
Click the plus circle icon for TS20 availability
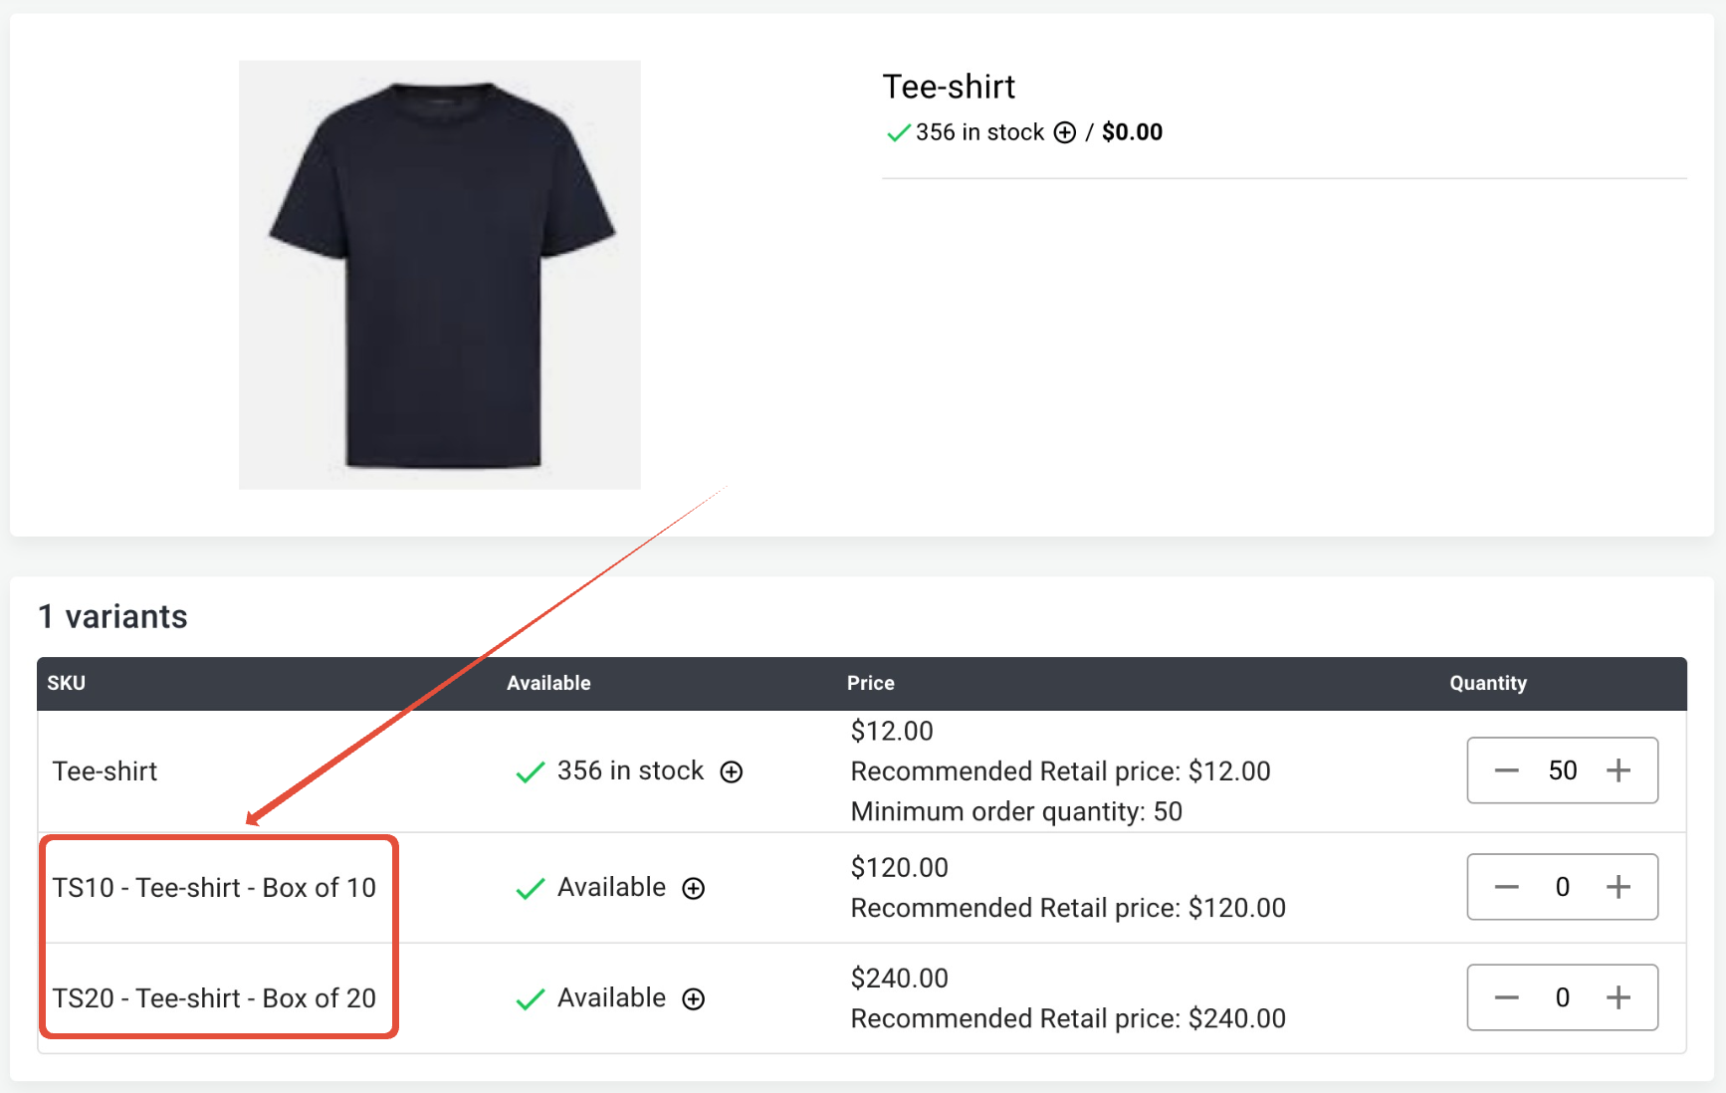[694, 999]
